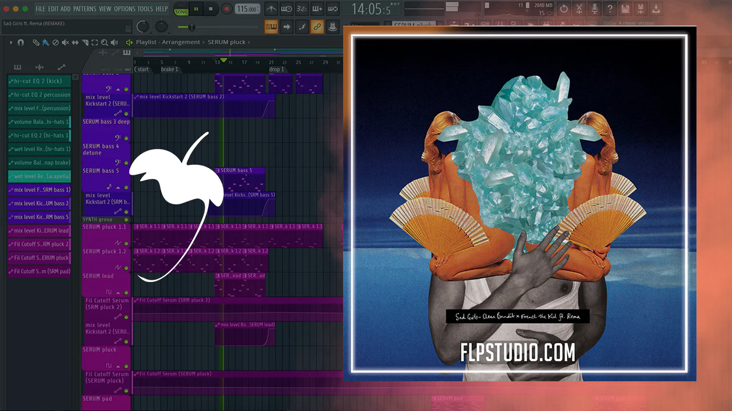Viewport: 732px width, 411px height.
Task: Open the PATTERNS menu
Action: (x=85, y=9)
